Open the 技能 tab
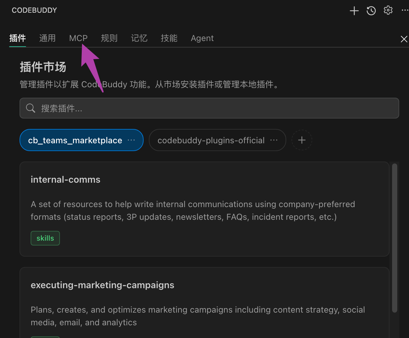The image size is (409, 338). (x=169, y=38)
